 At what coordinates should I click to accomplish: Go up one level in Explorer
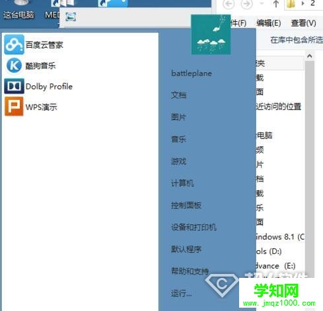click(276, 4)
